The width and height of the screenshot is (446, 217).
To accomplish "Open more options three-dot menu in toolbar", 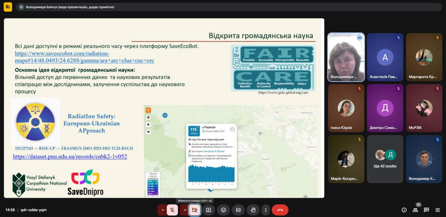I will (265, 210).
